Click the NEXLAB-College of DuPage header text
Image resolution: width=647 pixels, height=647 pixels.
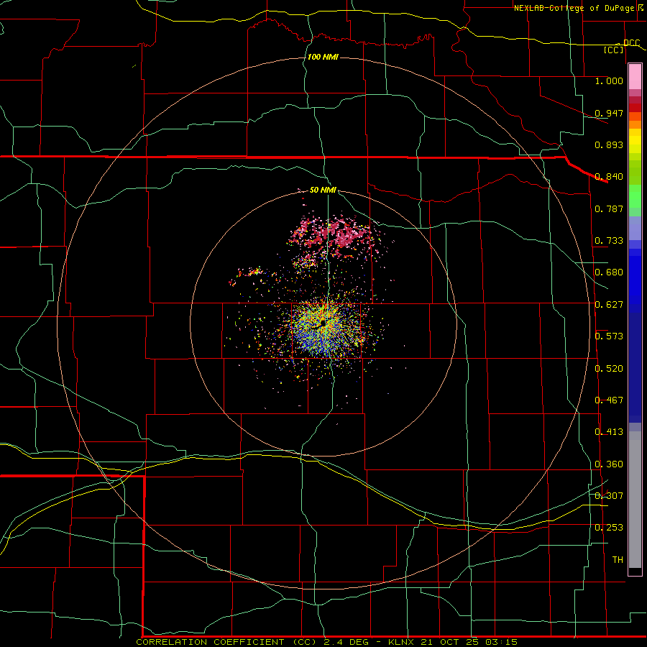coord(574,8)
